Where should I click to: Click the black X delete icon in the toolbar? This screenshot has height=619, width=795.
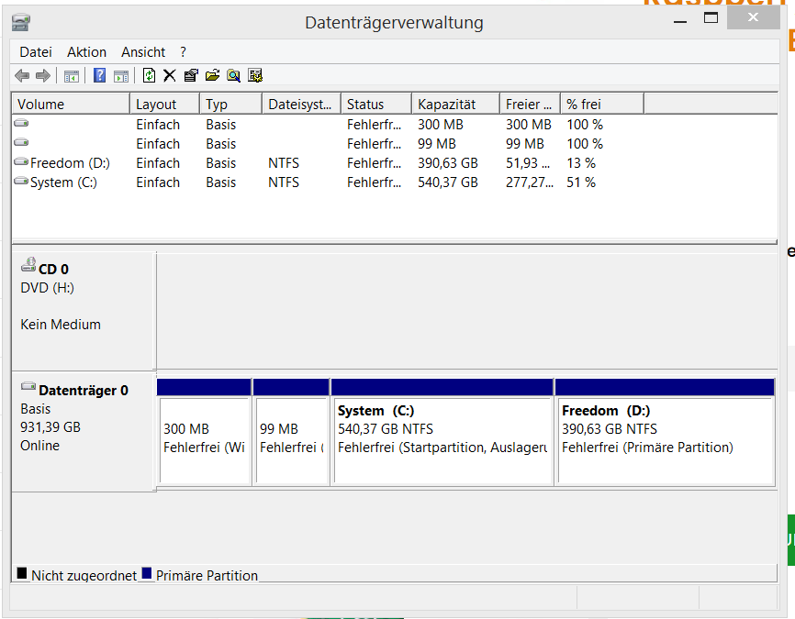169,76
